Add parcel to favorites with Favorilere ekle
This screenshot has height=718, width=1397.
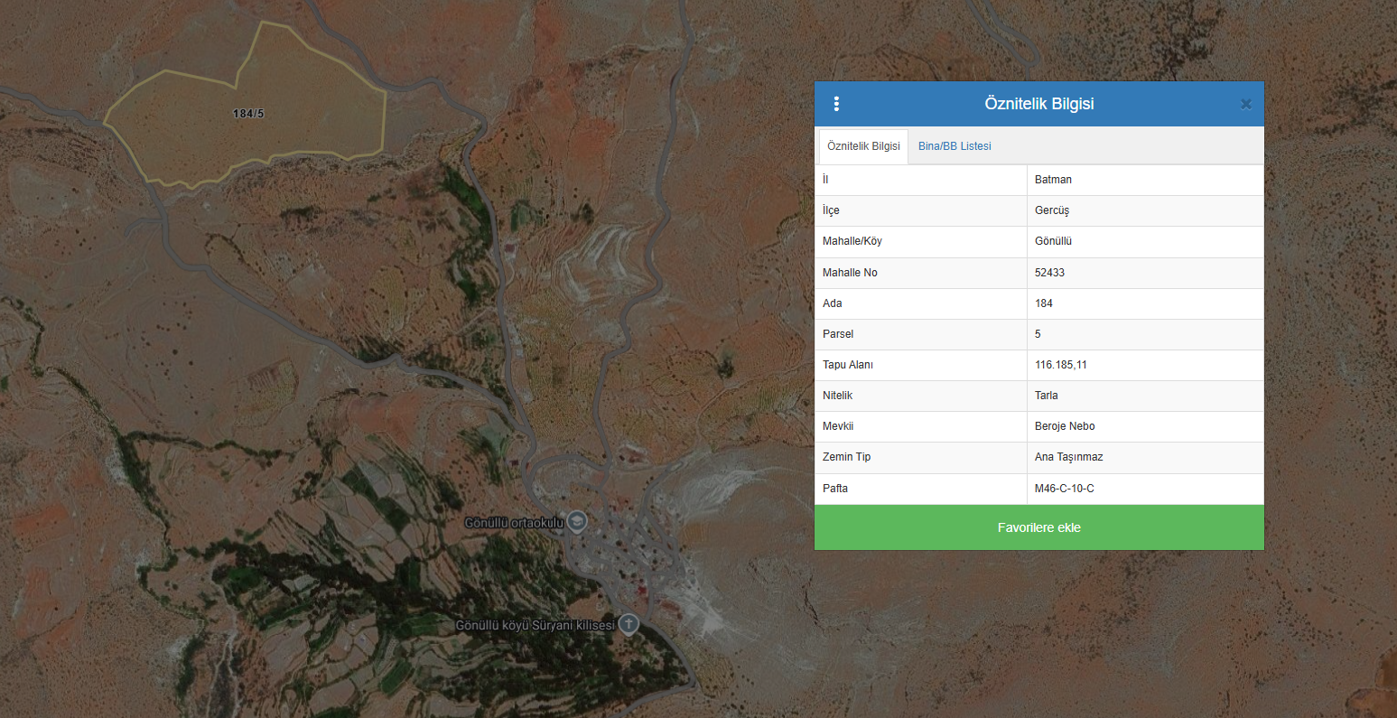tap(1039, 527)
